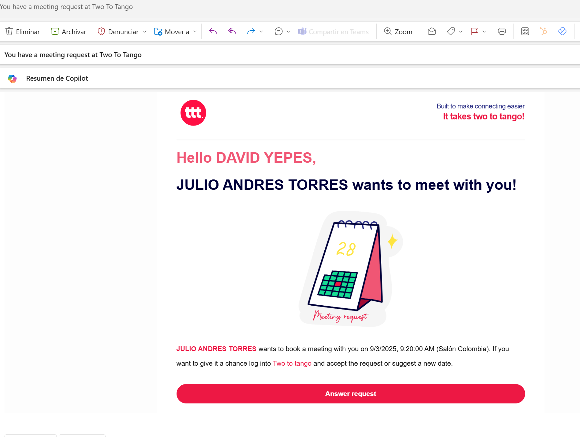This screenshot has width=580, height=437.
Task: Click the tag categorize icon
Action: coord(451,31)
